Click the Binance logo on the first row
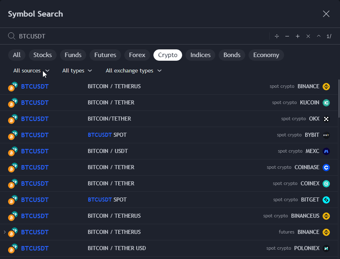340x259 pixels. click(x=326, y=87)
